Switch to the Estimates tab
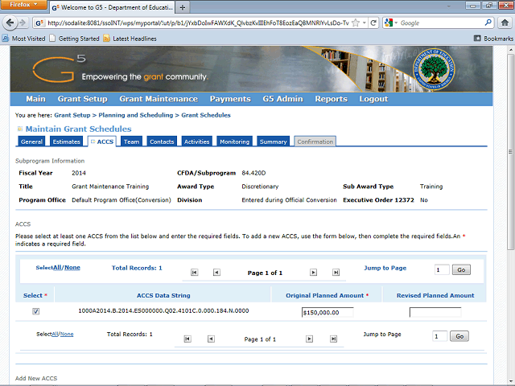This screenshot has height=386, width=515. click(66, 142)
